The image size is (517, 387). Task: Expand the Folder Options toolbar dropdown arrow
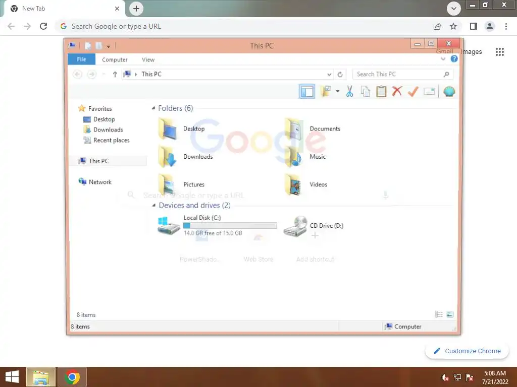(x=338, y=91)
